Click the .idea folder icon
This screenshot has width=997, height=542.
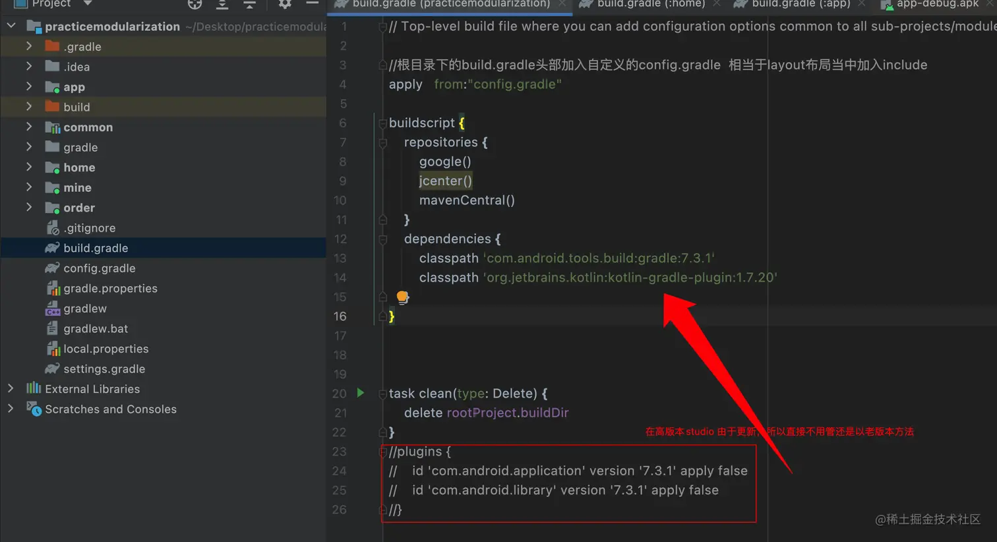click(52, 66)
